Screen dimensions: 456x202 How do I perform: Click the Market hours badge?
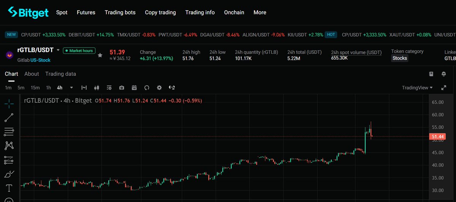(79, 50)
